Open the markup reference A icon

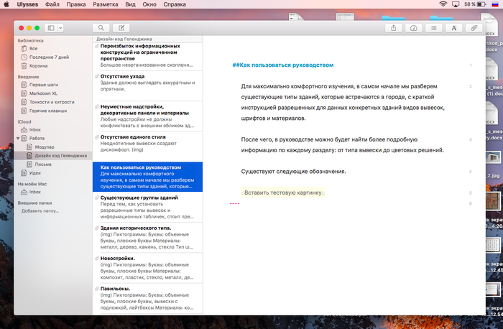click(453, 28)
